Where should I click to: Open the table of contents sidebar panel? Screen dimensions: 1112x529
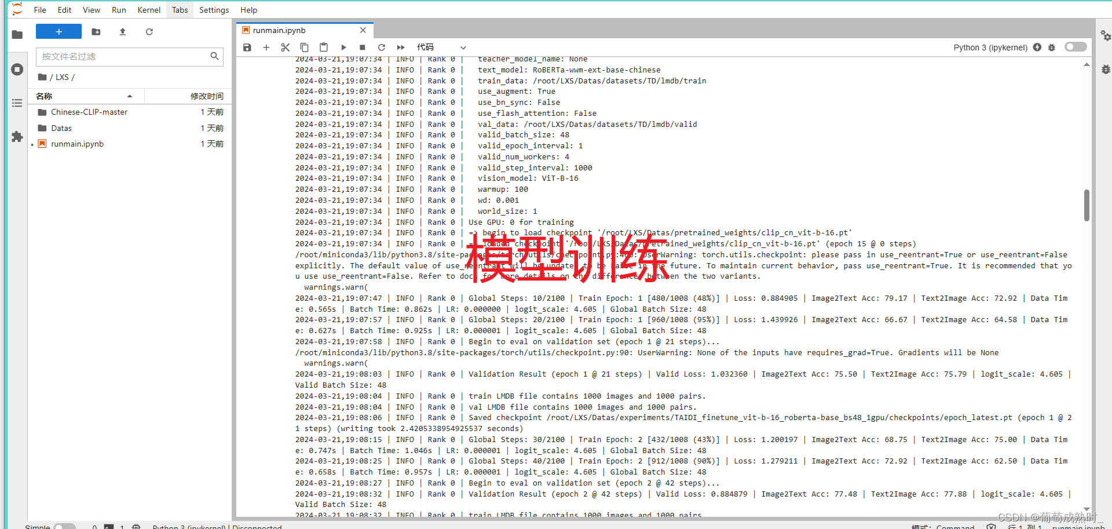(17, 103)
